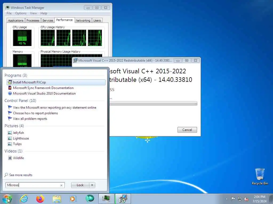Image resolution: width=273 pixels, height=204 pixels.
Task: Select the Performance tab
Action: [x=65, y=20]
